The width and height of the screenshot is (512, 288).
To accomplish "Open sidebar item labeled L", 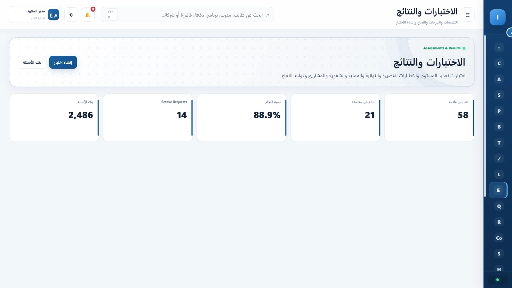I will click(499, 174).
